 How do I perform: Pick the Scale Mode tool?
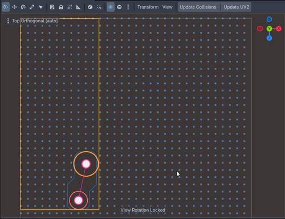click(32, 7)
